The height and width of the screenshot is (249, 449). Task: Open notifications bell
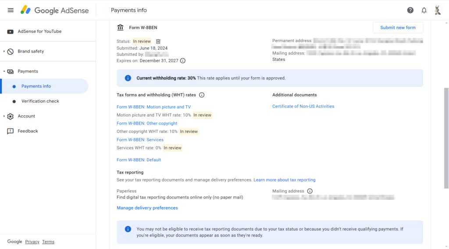pos(424,11)
